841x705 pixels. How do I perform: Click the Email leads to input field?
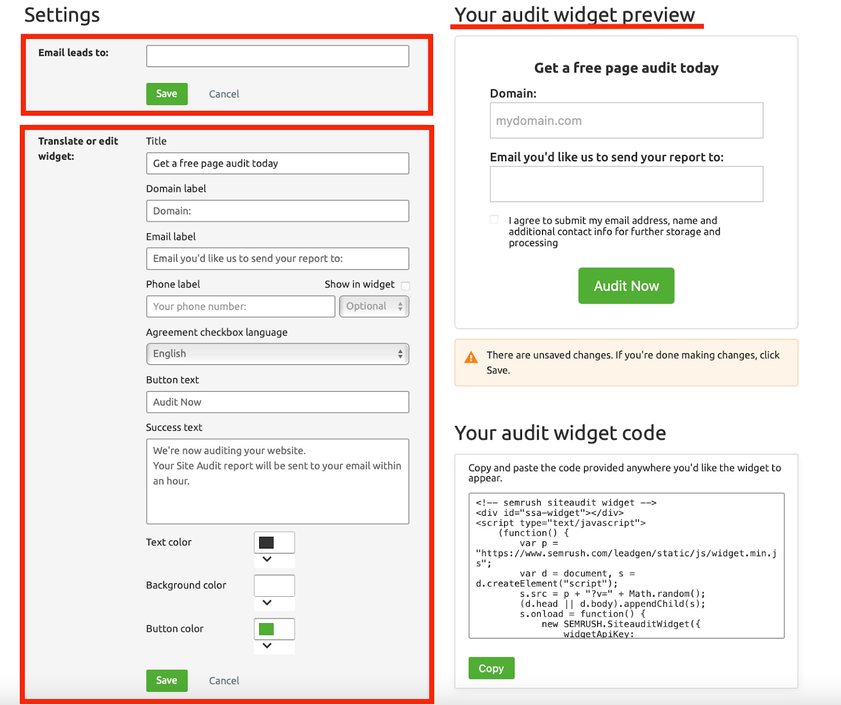pos(278,56)
